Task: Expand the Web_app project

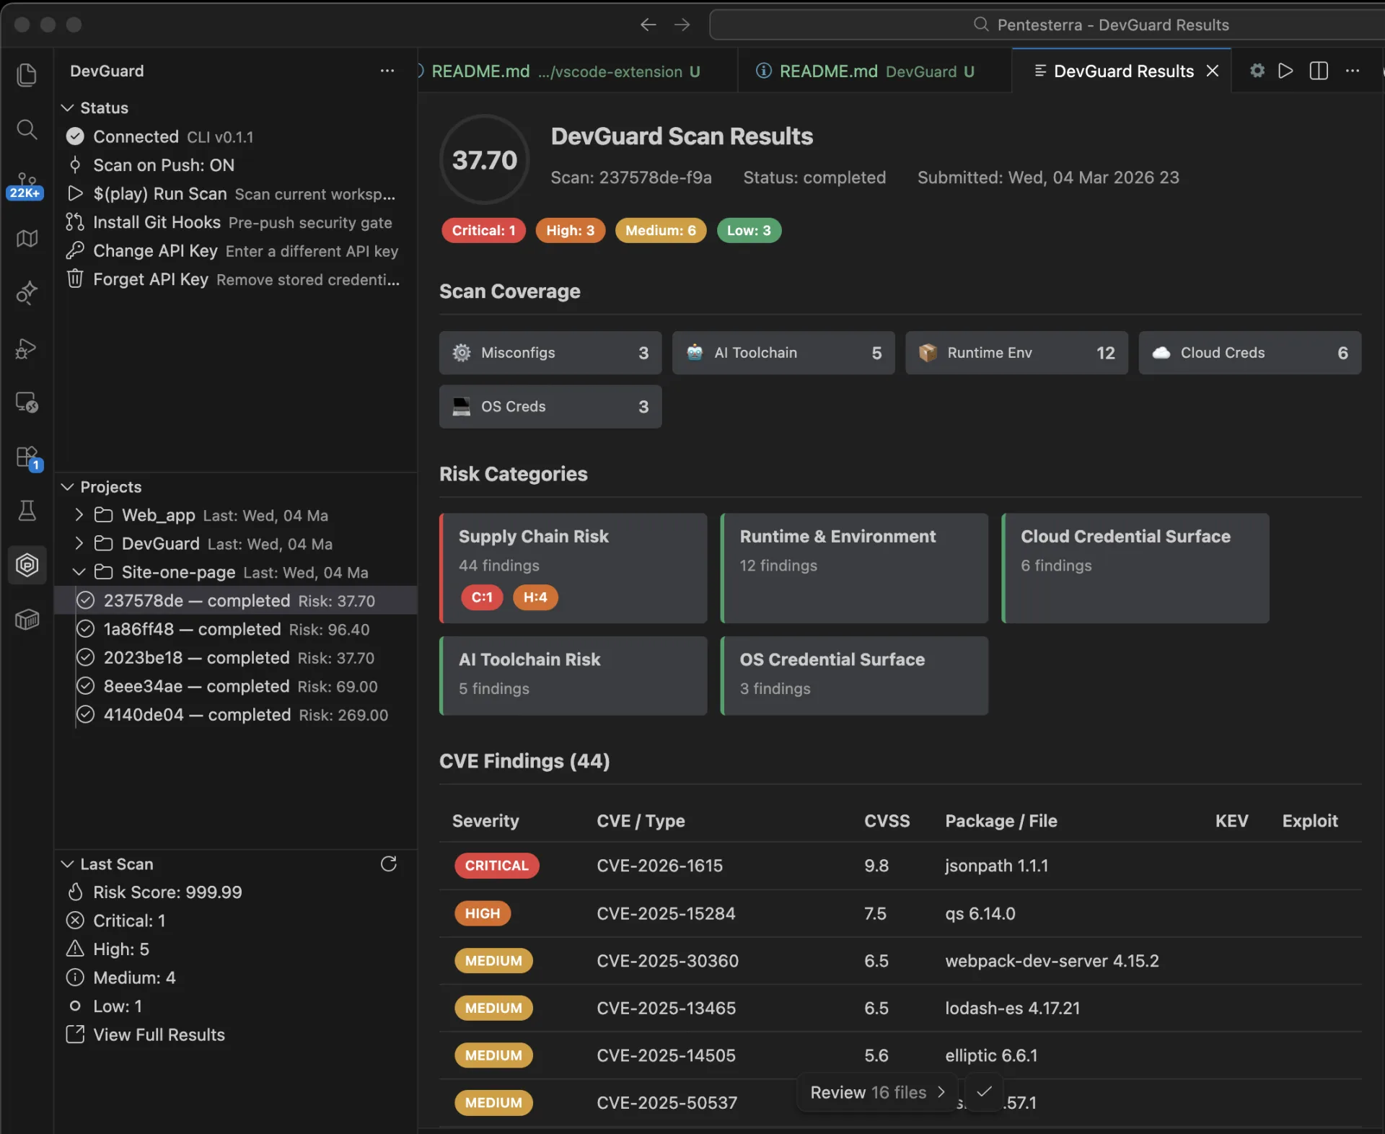Action: click(x=79, y=515)
